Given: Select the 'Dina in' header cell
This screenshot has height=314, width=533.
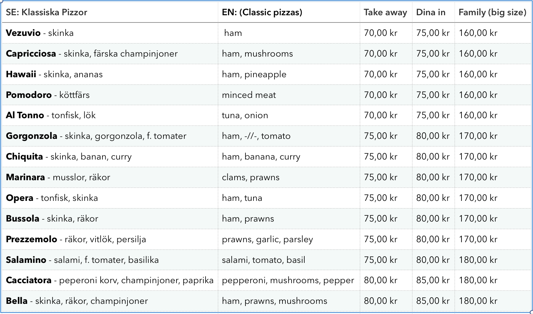Looking at the screenshot, I should point(431,12).
